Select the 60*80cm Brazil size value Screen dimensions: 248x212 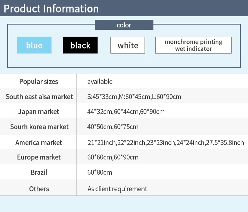coord(100,172)
